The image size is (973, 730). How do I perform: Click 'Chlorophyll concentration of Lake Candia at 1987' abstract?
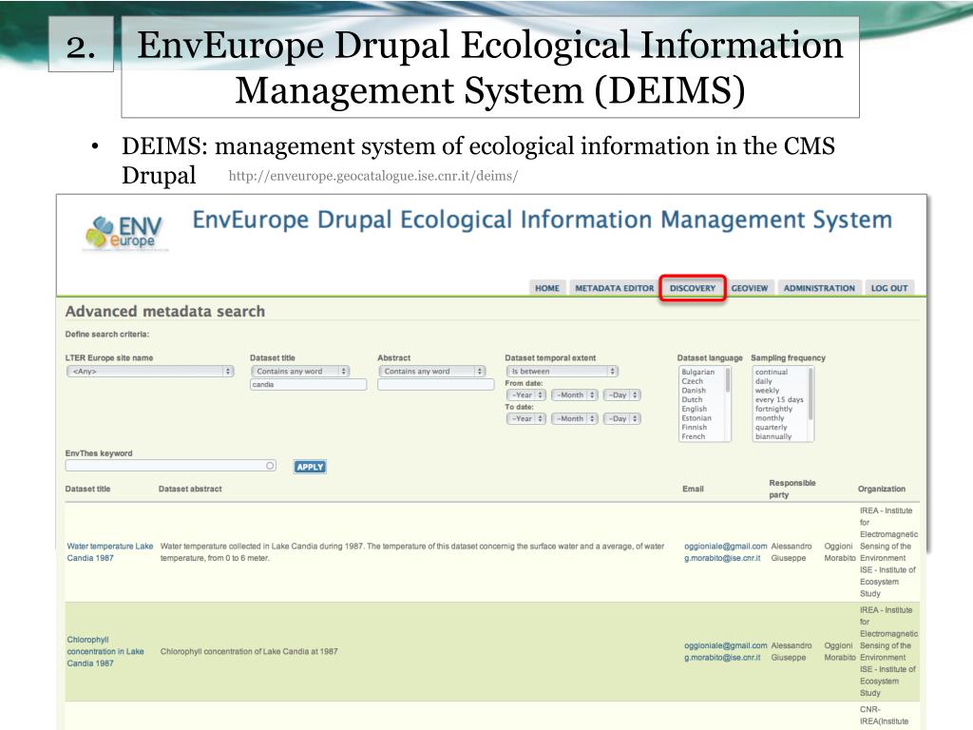pyautogui.click(x=249, y=652)
